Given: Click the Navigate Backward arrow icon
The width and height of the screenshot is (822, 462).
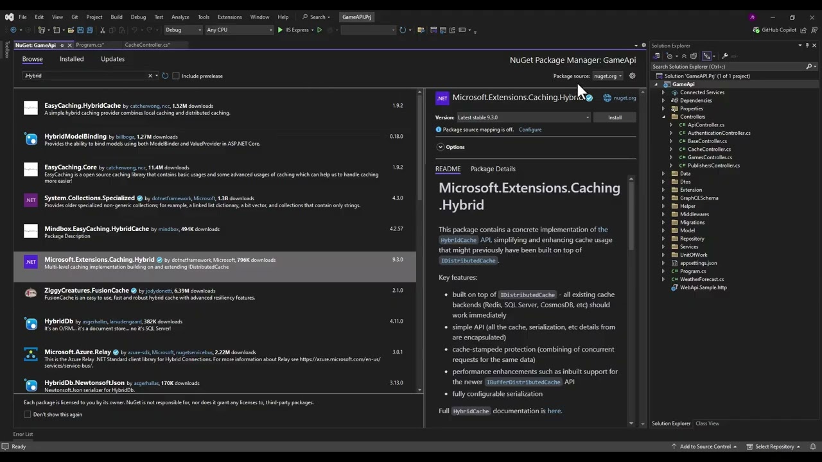Looking at the screenshot, I should click(x=13, y=30).
